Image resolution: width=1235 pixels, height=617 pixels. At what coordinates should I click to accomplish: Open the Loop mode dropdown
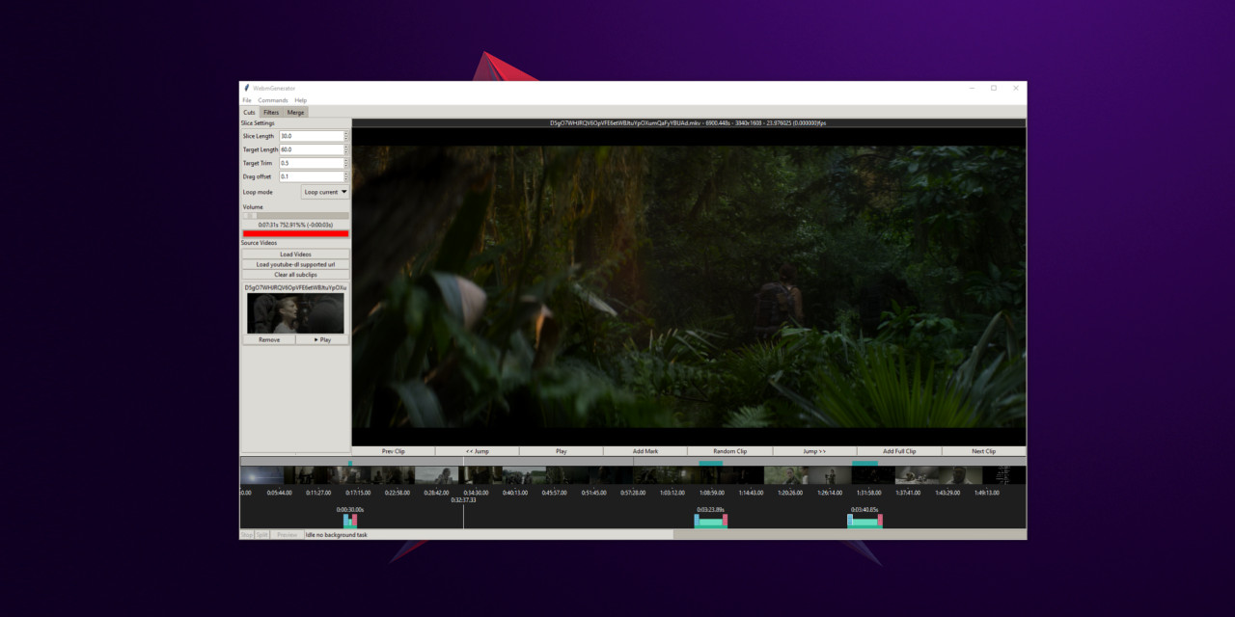tap(324, 191)
